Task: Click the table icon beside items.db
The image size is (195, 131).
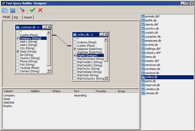Action: tap(143, 57)
